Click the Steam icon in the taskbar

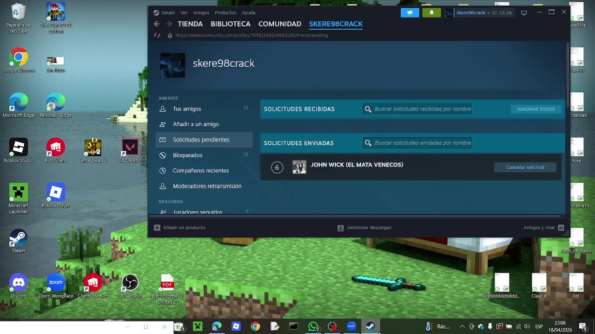[370, 327]
